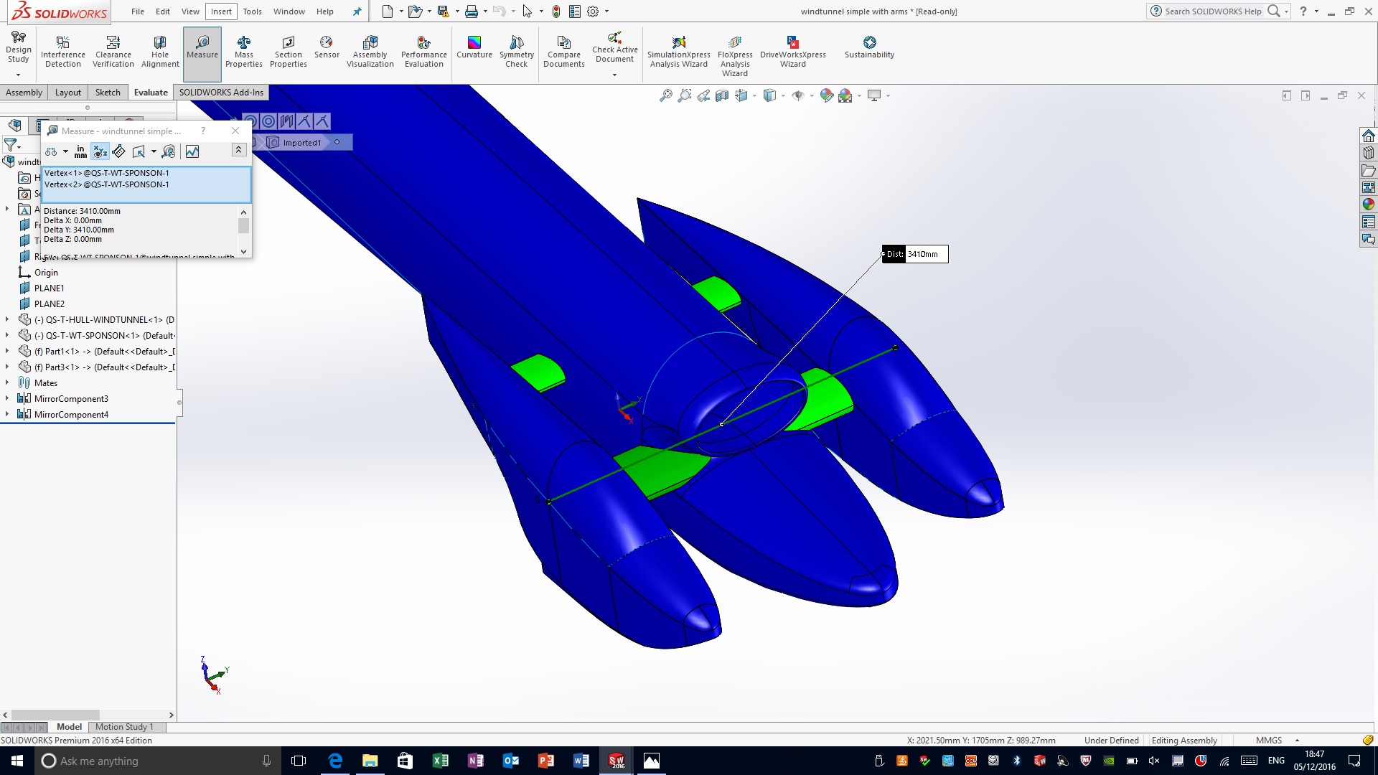
Task: Switch to the Assembly tab
Action: click(x=24, y=93)
